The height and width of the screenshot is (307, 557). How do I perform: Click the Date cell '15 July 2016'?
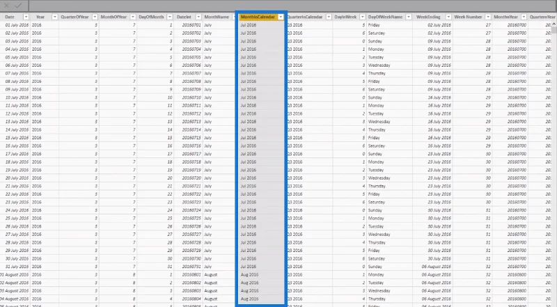pyautogui.click(x=17, y=138)
